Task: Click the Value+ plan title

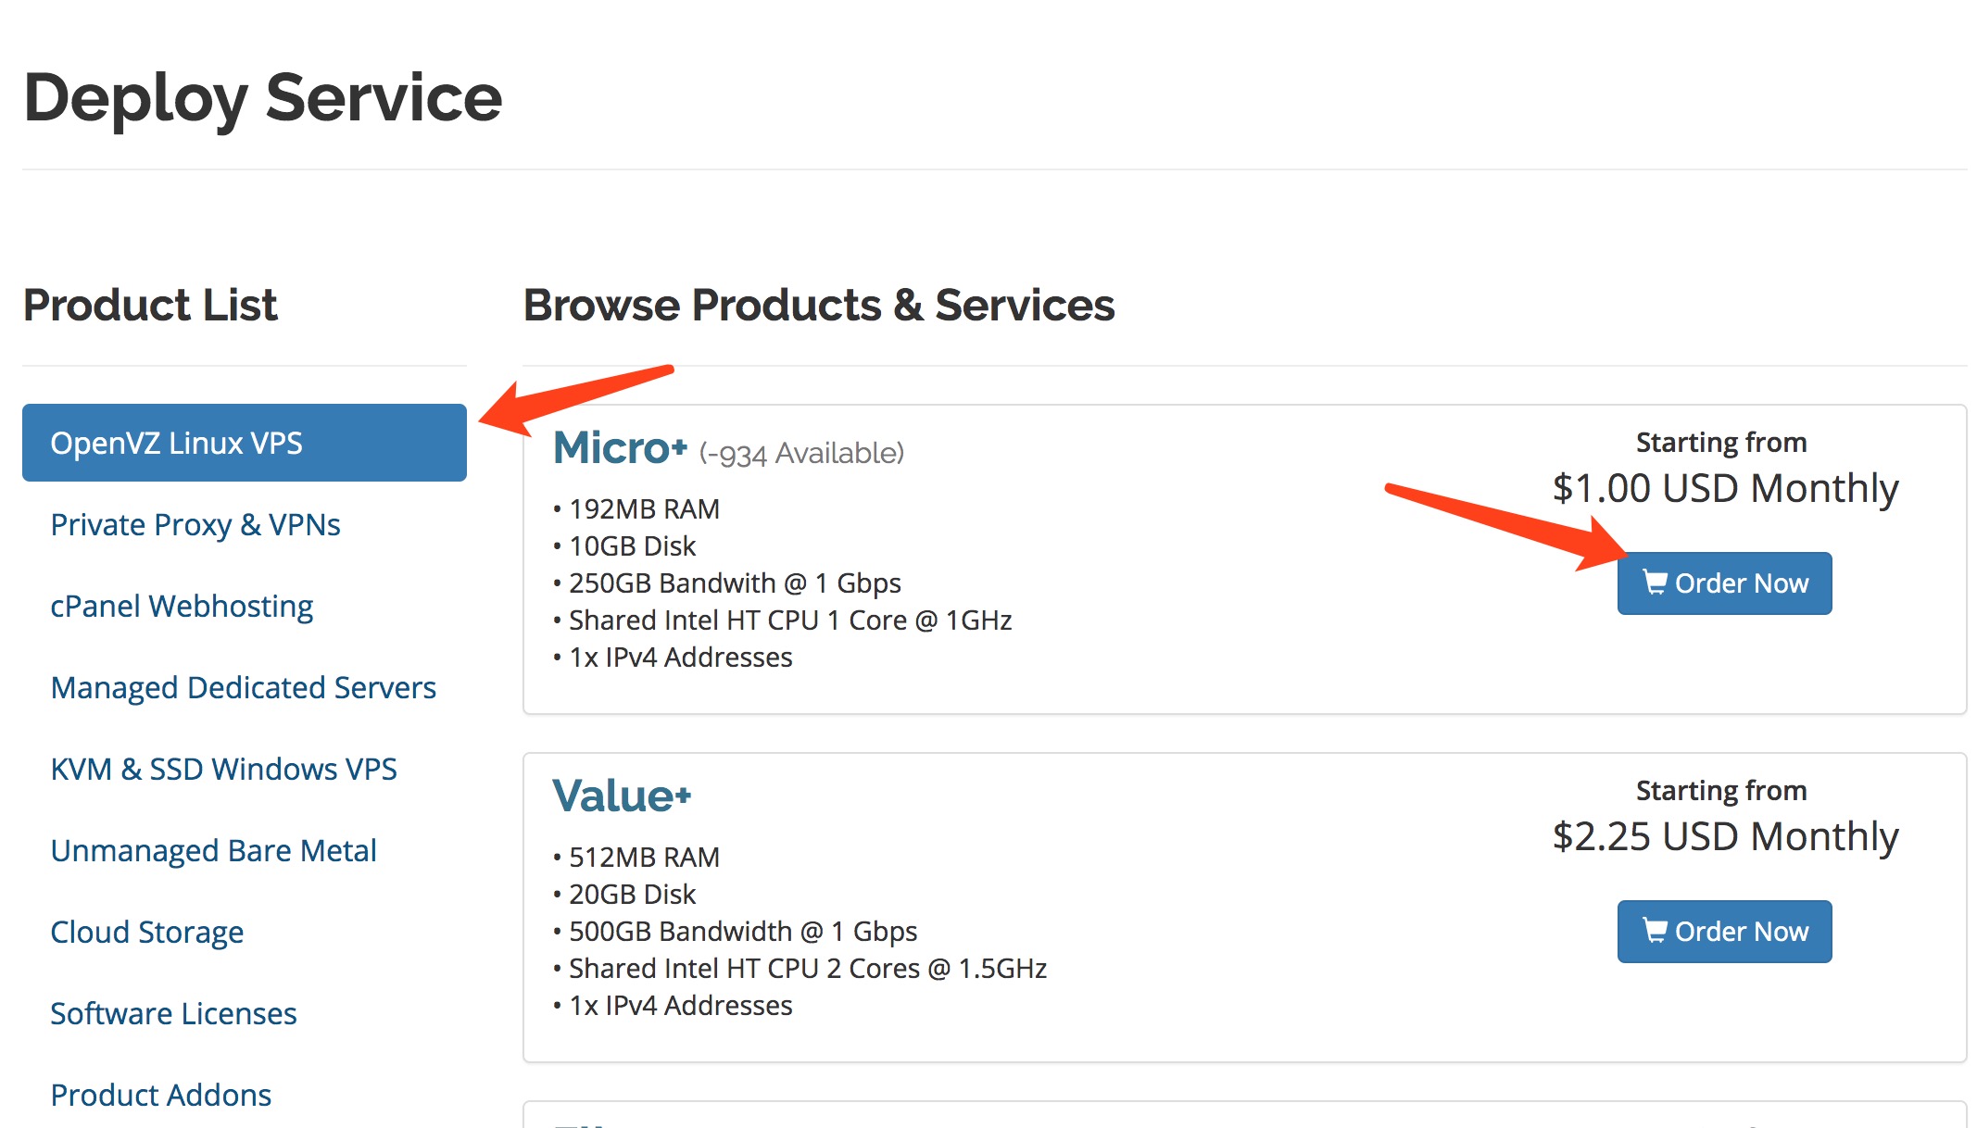Action: (x=622, y=796)
